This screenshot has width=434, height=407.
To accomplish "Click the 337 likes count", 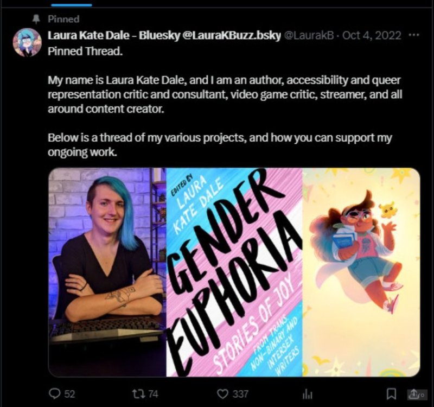I will coord(240,394).
